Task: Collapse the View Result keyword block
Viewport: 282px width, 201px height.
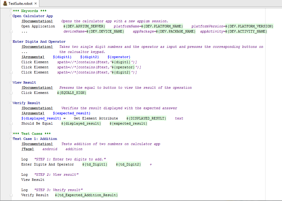Action: point(11,83)
